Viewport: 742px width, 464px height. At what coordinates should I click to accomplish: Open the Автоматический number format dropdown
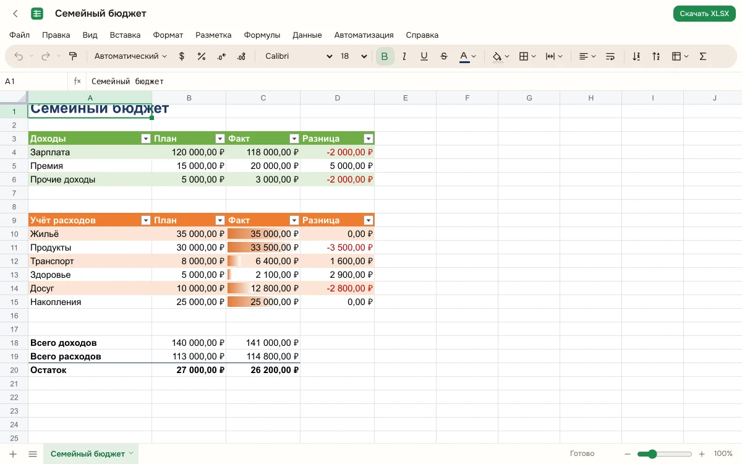pos(130,56)
